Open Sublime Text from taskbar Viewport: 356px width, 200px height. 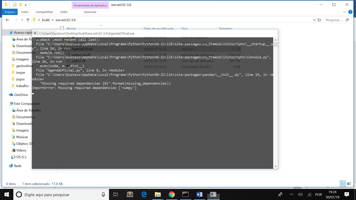coord(130,195)
